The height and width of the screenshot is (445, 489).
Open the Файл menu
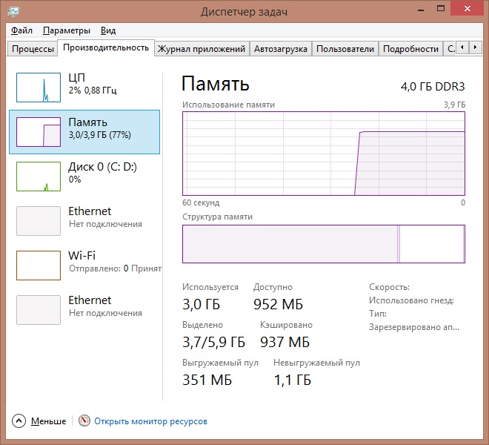[22, 30]
